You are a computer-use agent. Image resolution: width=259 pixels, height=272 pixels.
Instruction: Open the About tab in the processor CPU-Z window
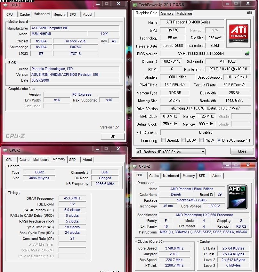217,176
